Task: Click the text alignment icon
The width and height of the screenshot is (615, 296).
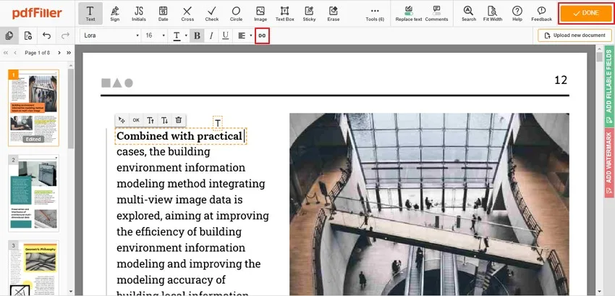Action: pos(242,35)
